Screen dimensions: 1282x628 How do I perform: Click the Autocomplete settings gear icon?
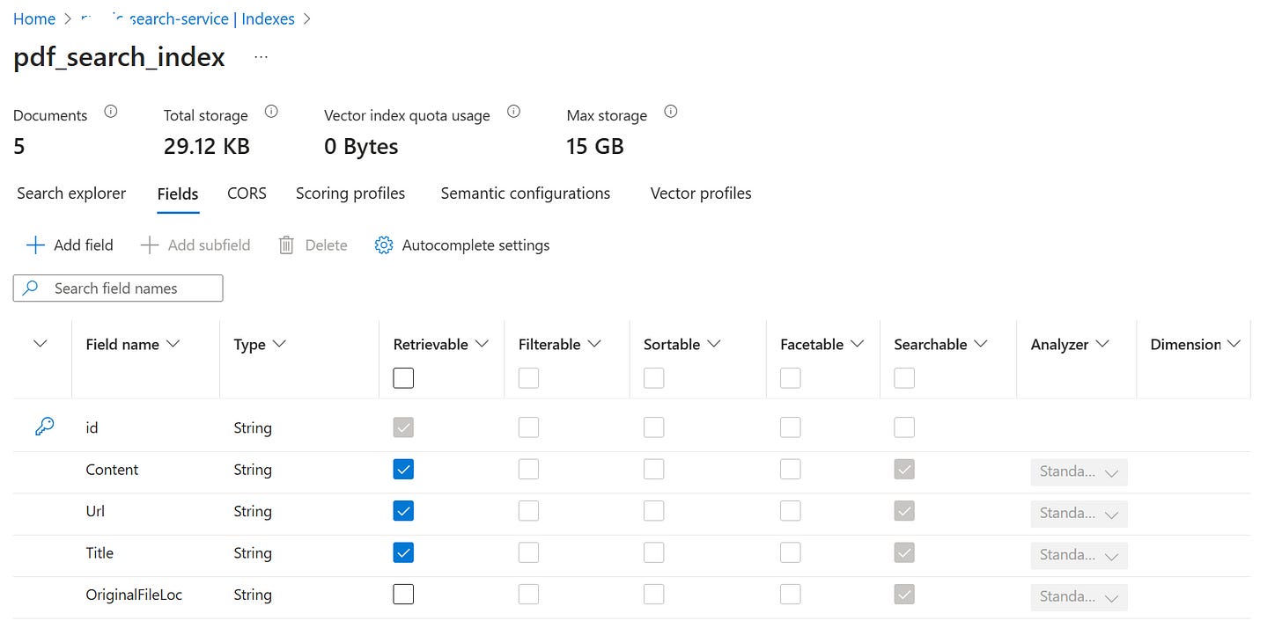[383, 245]
